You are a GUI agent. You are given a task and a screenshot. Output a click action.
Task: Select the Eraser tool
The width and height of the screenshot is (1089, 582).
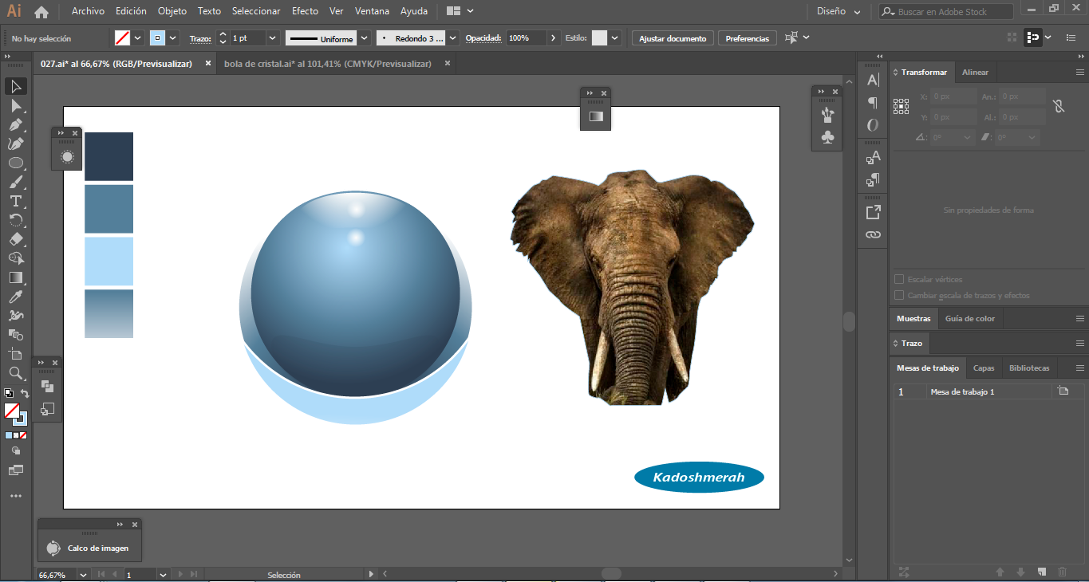click(x=16, y=239)
